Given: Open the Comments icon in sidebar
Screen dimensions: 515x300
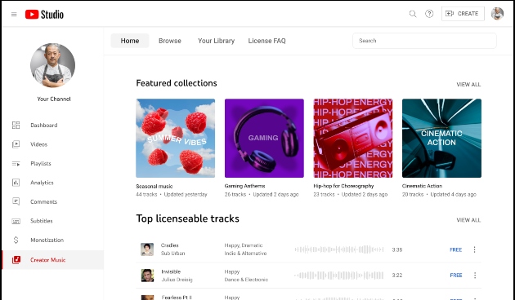Looking at the screenshot, I should point(16,201).
